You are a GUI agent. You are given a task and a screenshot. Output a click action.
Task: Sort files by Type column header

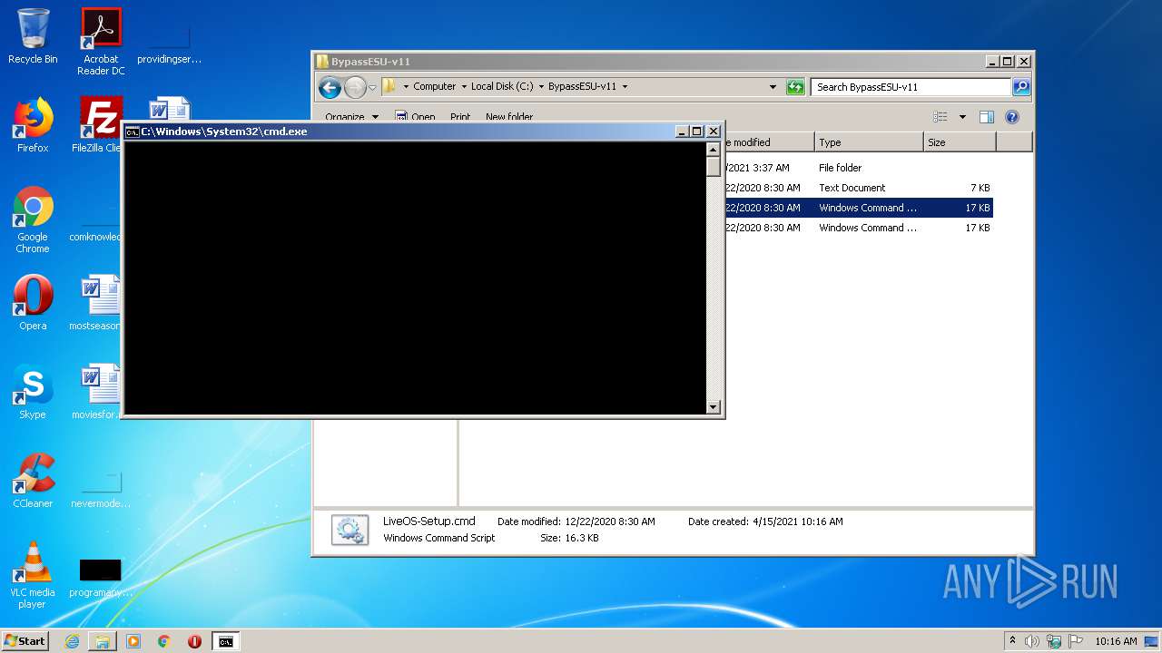[x=868, y=142]
